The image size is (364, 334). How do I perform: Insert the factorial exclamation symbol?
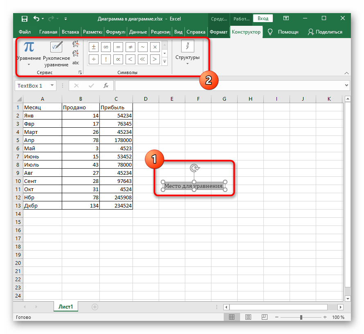point(106,60)
